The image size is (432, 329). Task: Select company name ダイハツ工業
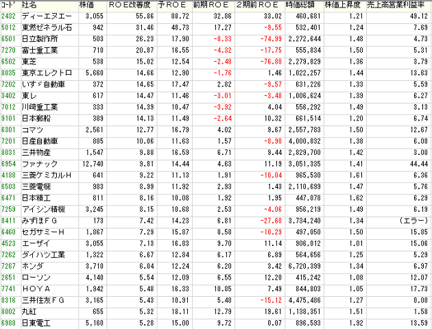pos(43,255)
